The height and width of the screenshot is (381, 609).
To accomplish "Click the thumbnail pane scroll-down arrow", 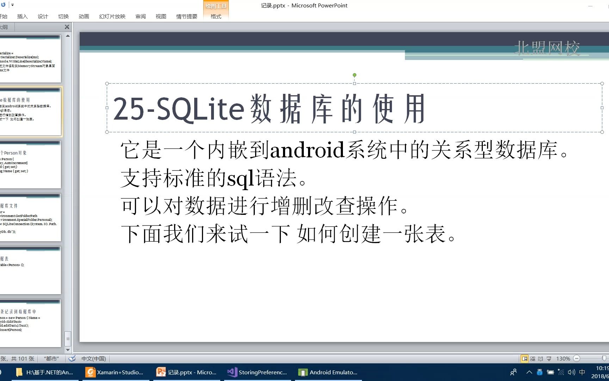I will click(68, 350).
